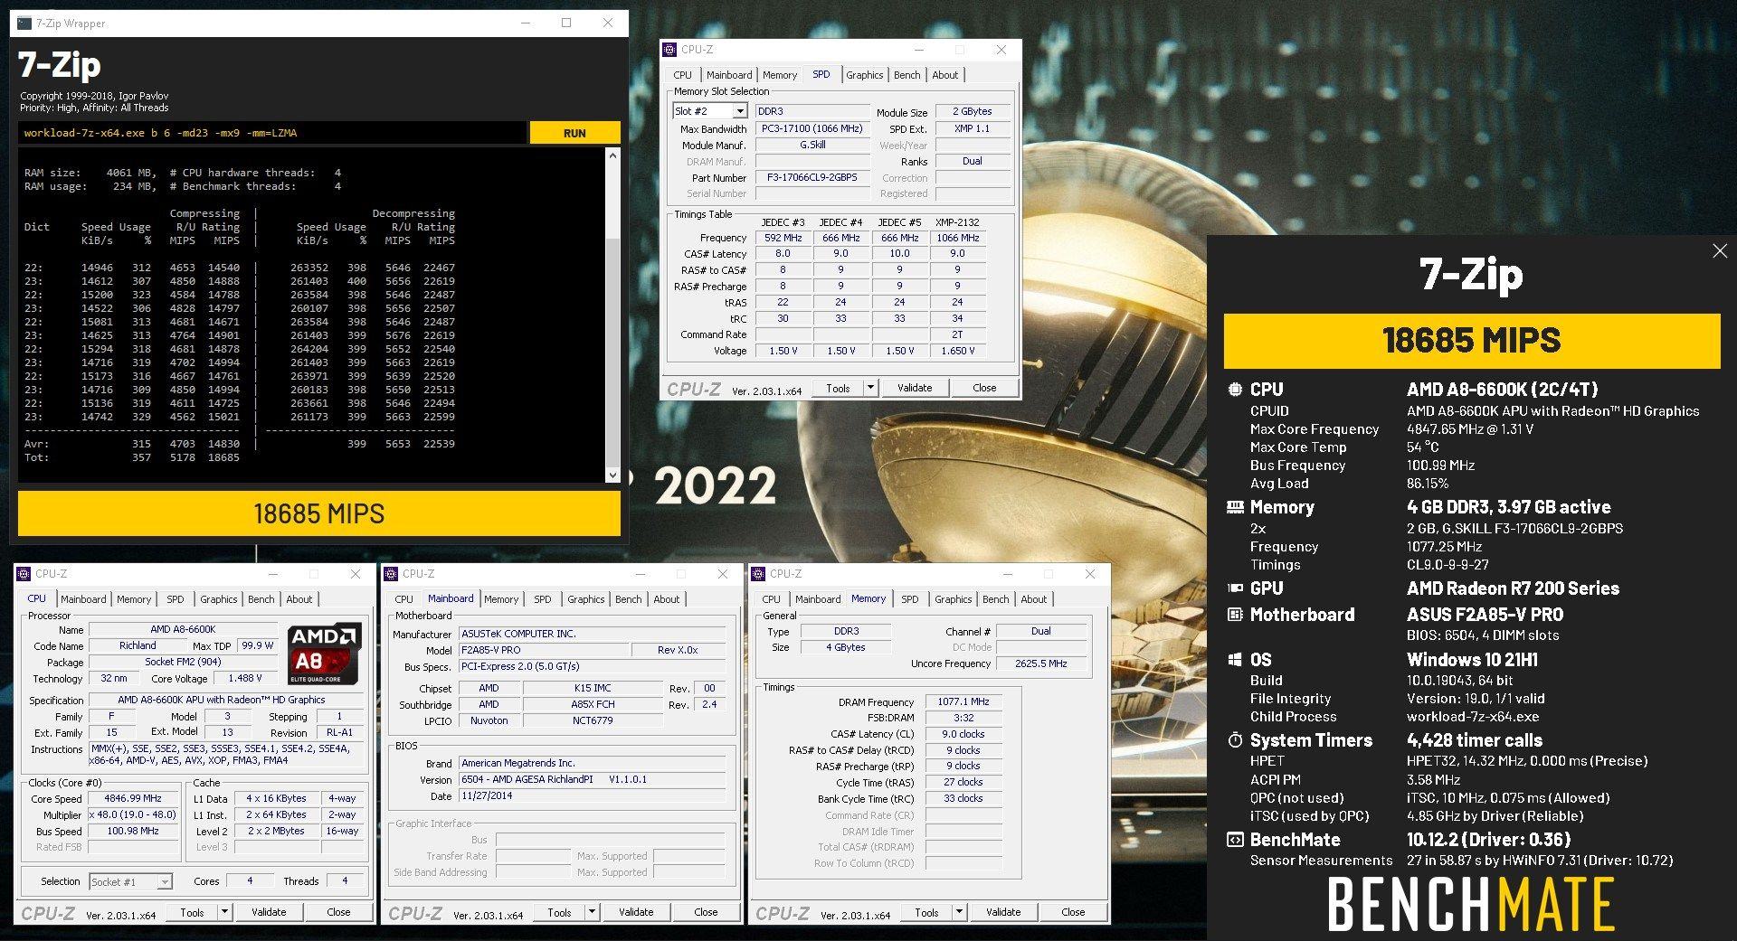Click CPU-Z icon in Mainboard window title bar
Viewport: 1737px width, 941px height.
[392, 574]
